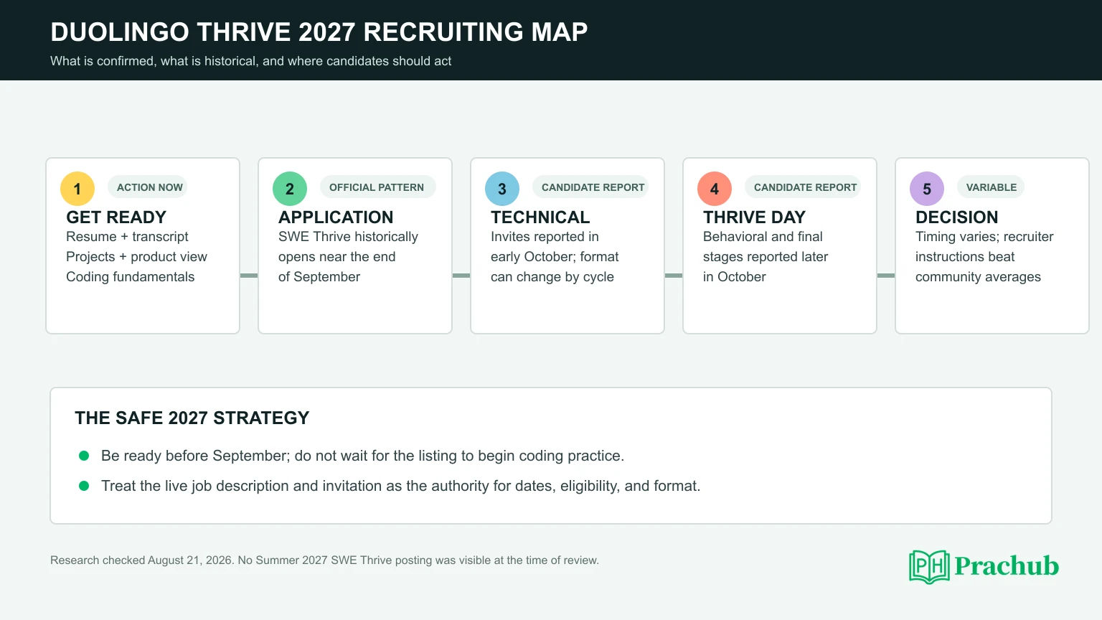The height and width of the screenshot is (620, 1102).
Task: Click the 'opens near the end' line
Action: click(336, 257)
